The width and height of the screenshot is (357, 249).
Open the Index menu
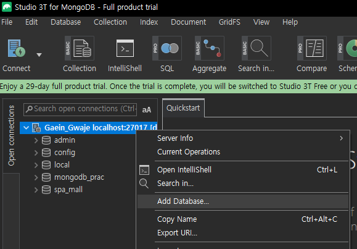click(x=149, y=22)
